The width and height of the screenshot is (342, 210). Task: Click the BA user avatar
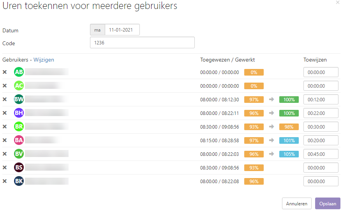(x=19, y=140)
